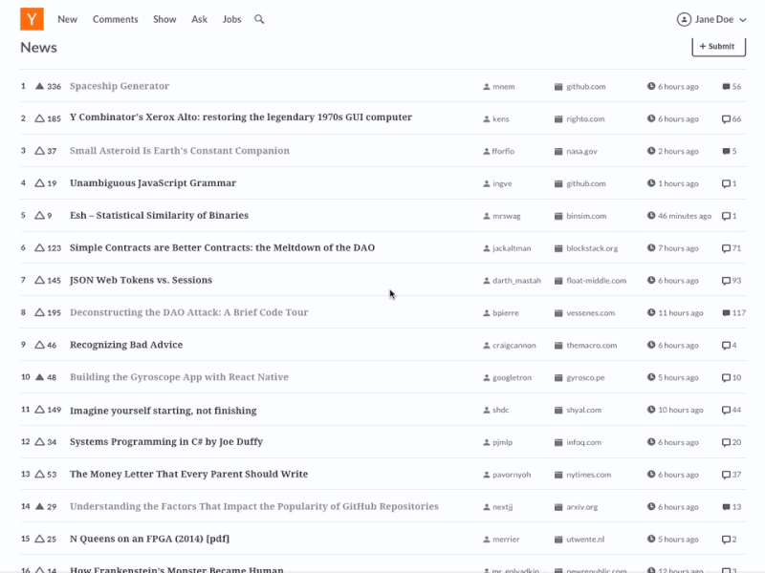The height and width of the screenshot is (573, 765).
Task: Click the clock icon on the Esh story
Action: (x=650, y=216)
